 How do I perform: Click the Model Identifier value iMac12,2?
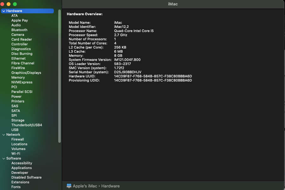coord(121,27)
